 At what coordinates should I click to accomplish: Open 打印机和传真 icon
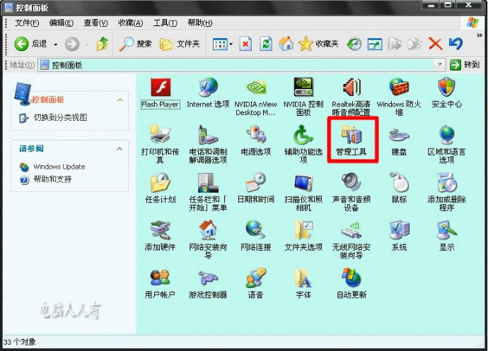[x=161, y=144]
